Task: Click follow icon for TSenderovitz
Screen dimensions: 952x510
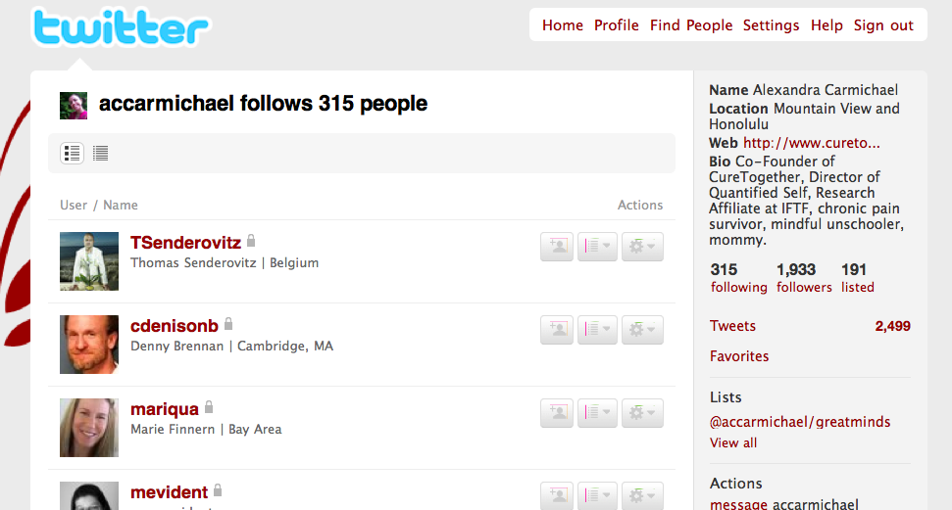Action: pos(557,247)
